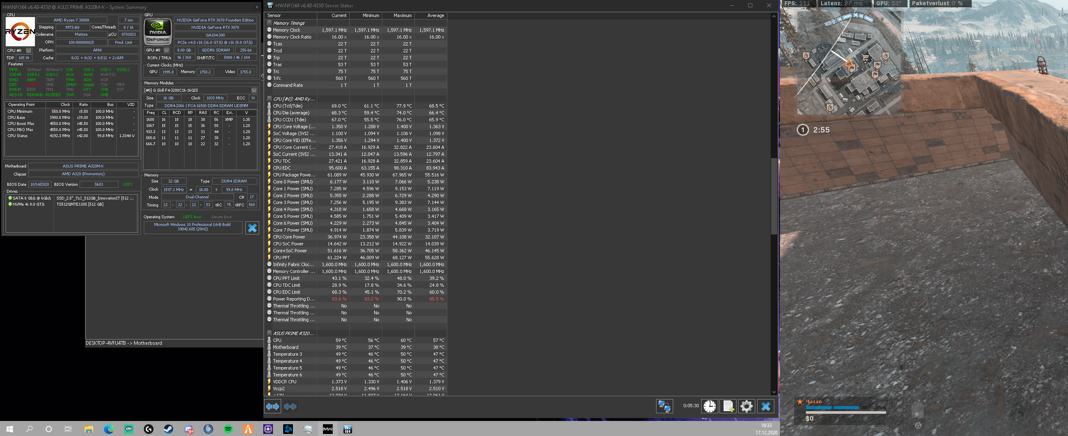Screen dimensions: 1068x436
Task: Open purple CPU chip icon on taskbar
Action: (268, 429)
